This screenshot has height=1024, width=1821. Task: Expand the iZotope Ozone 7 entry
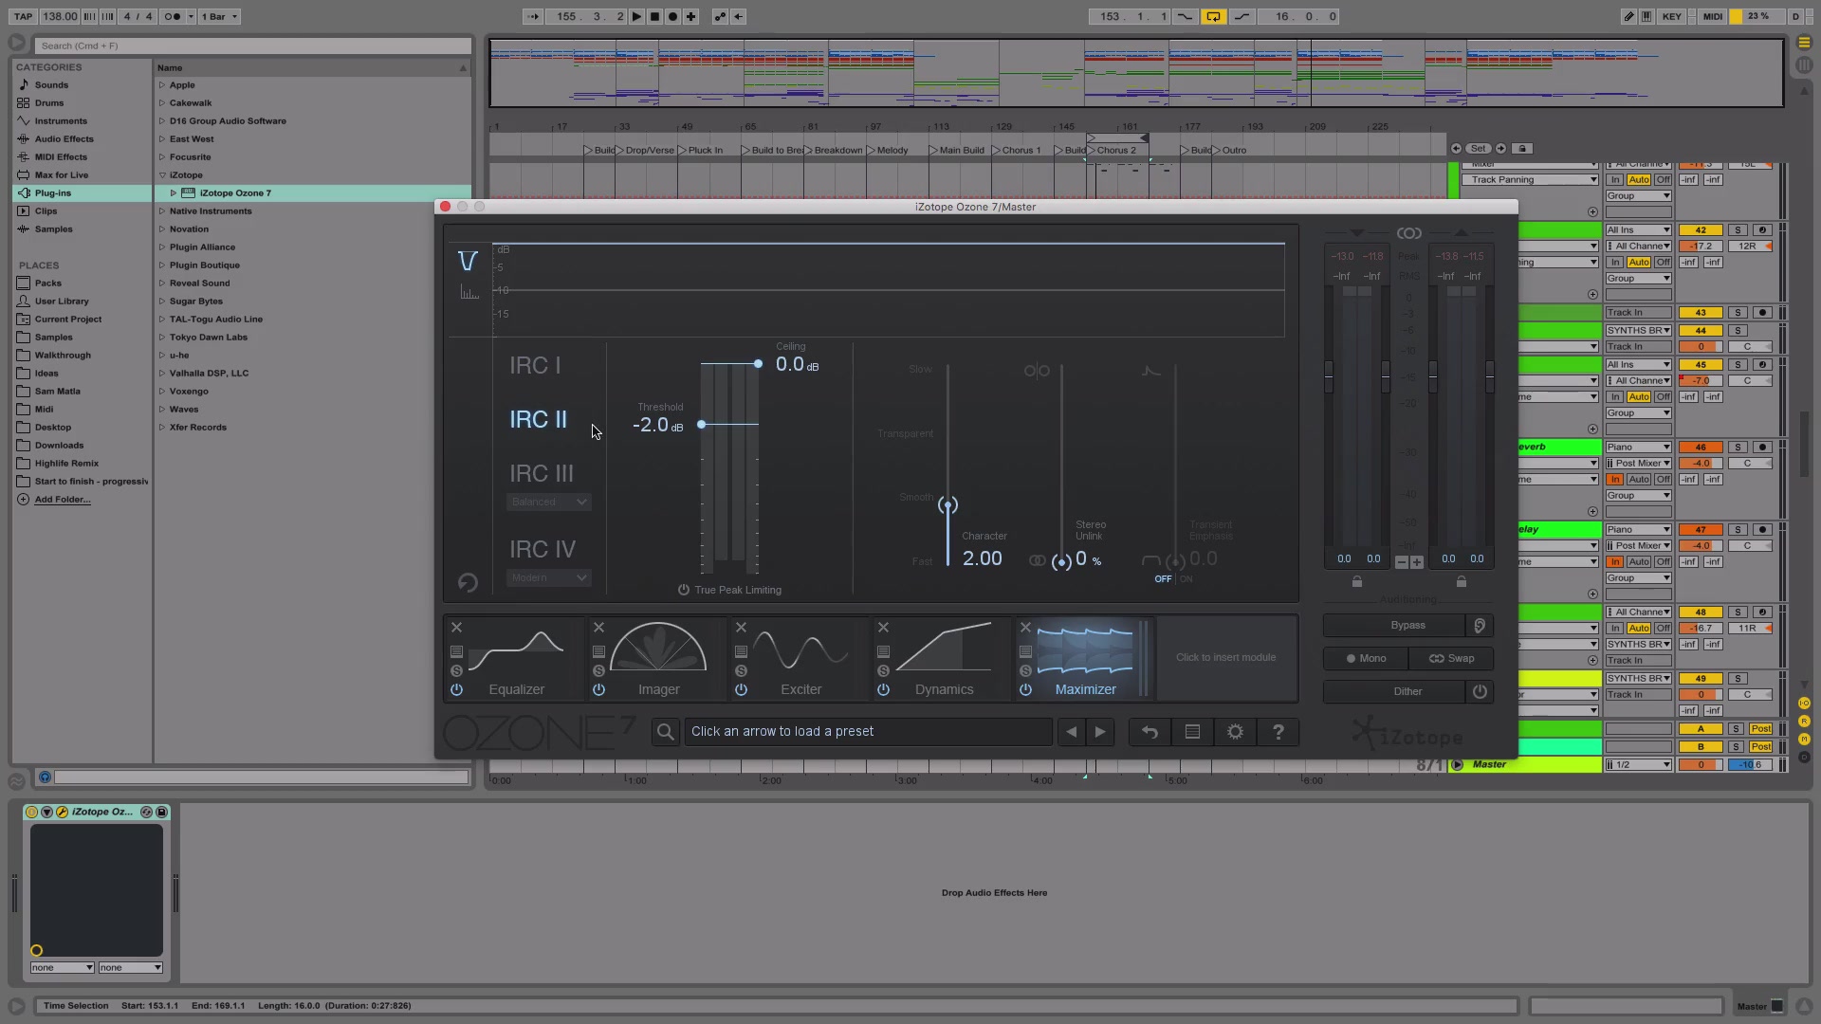tap(174, 193)
